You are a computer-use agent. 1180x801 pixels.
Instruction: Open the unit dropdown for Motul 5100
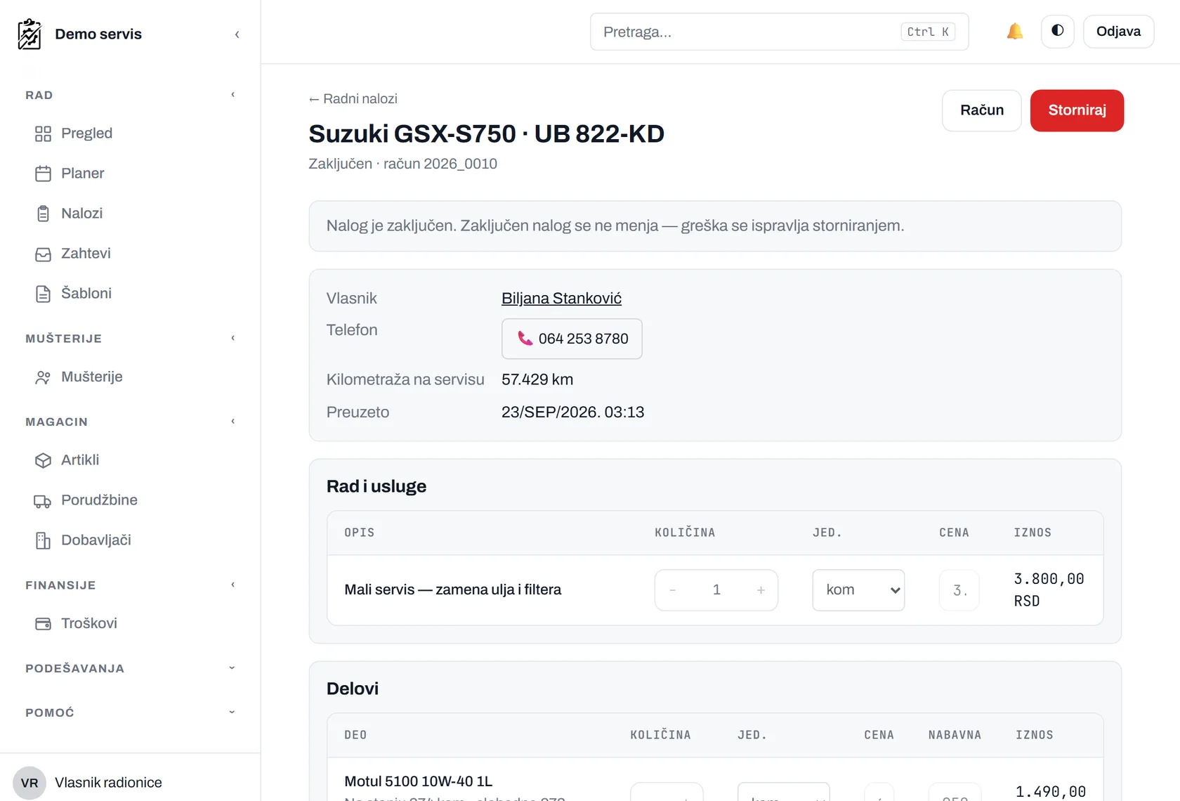(x=784, y=792)
